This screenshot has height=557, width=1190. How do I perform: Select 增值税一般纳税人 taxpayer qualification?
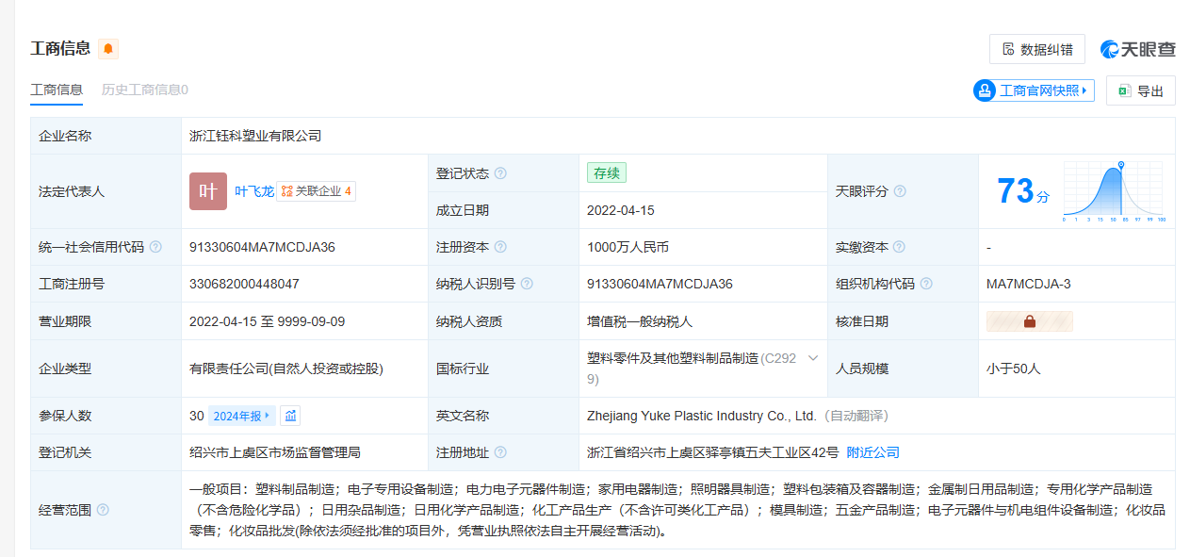coord(640,321)
